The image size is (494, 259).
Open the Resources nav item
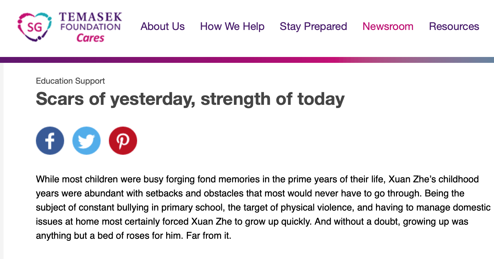[454, 26]
